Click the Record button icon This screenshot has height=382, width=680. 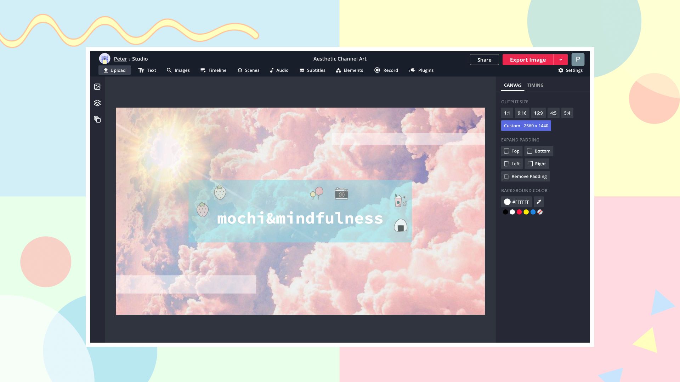coord(377,70)
